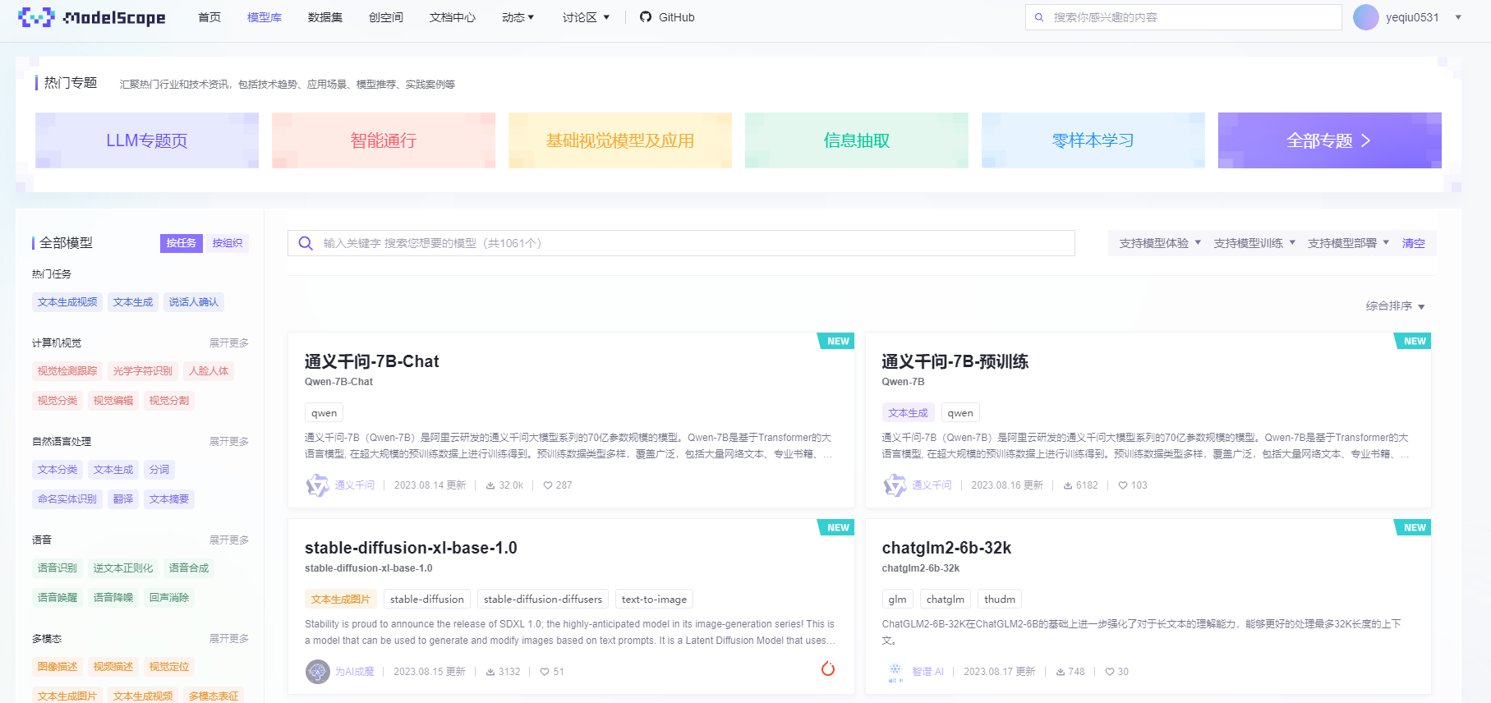Viewport: 1491px width, 703px height.
Task: Open 数据集 in top navigation
Action: click(325, 17)
